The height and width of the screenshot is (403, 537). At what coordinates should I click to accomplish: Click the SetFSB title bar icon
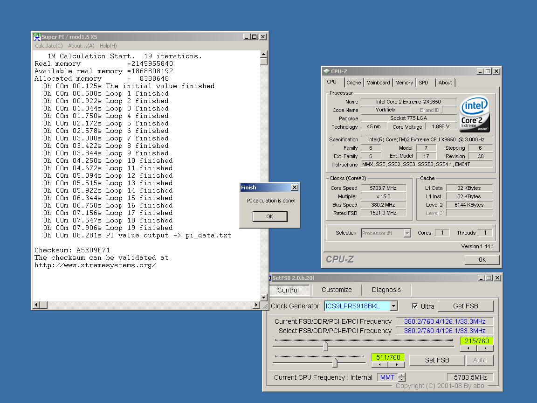pos(270,278)
